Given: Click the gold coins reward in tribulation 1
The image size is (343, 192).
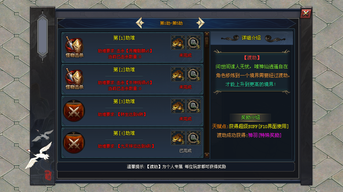Looking at the screenshot, I should 178,42.
